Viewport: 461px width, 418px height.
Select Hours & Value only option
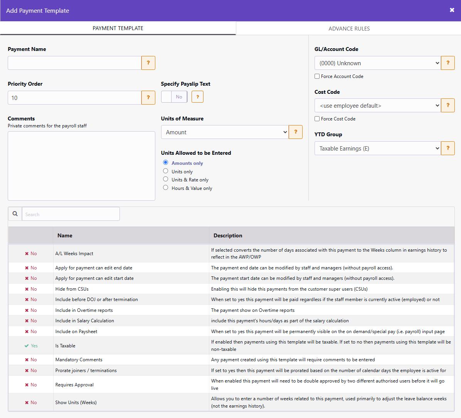[165, 188]
